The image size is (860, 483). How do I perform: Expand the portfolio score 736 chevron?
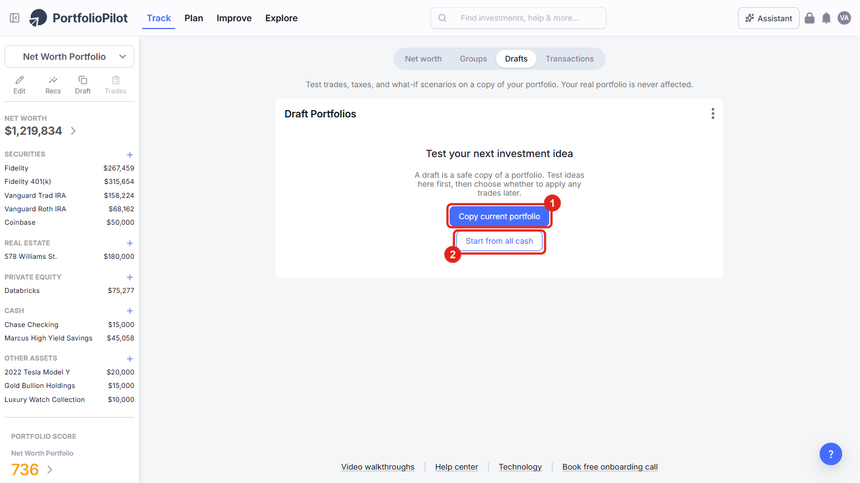click(50, 470)
